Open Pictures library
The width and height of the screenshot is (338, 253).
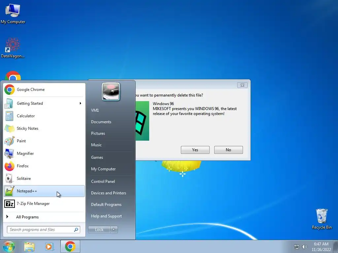point(98,133)
